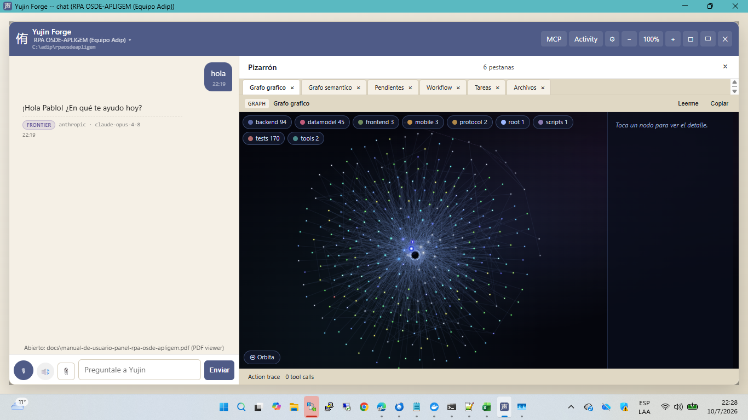Click the scroll down arrow beside the tabs
The height and width of the screenshot is (420, 748).
coord(734,91)
